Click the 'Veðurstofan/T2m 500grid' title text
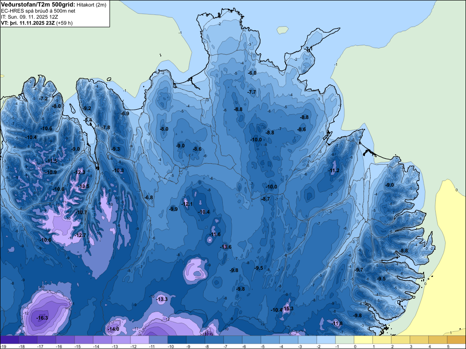This screenshot has height=349, width=466. (x=38, y=5)
